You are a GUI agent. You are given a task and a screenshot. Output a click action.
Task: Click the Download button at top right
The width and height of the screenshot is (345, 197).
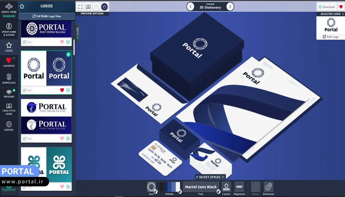(327, 7)
